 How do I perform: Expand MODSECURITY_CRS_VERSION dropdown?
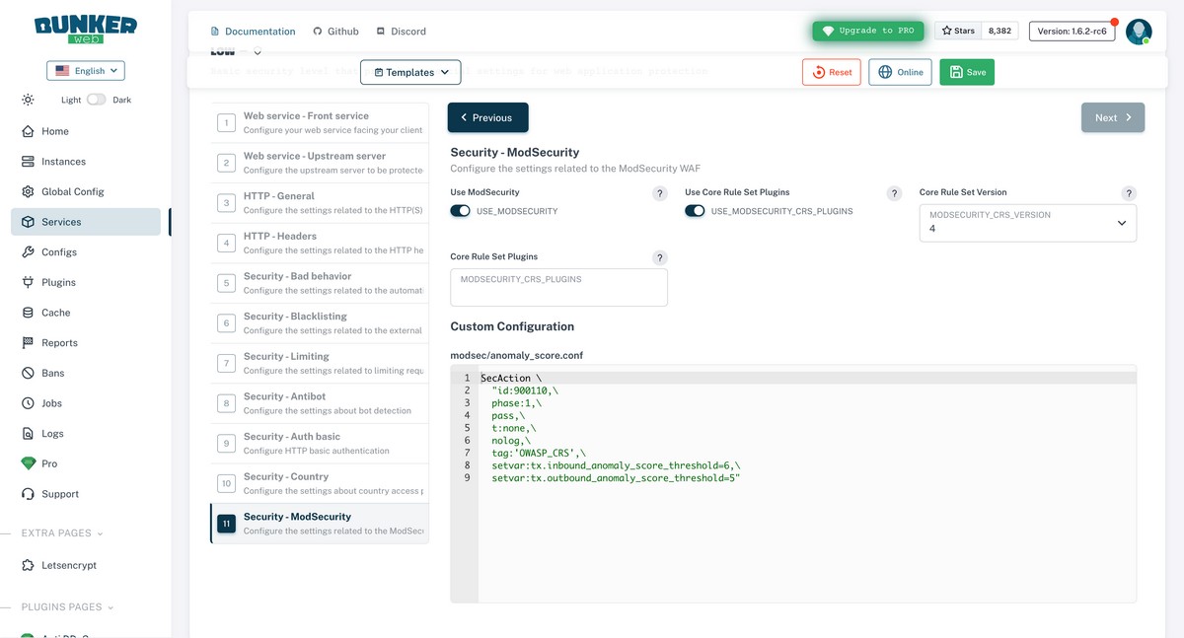pos(1027,223)
